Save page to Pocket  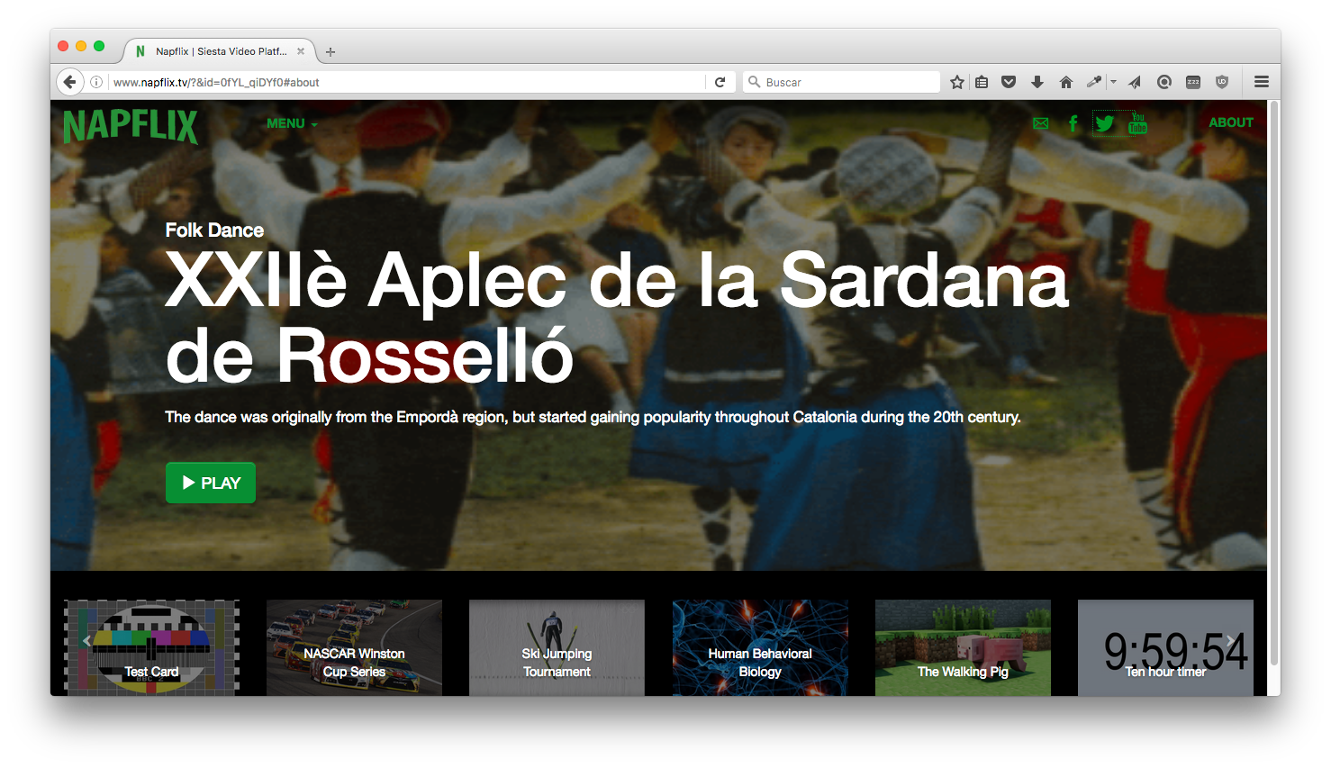1009,82
